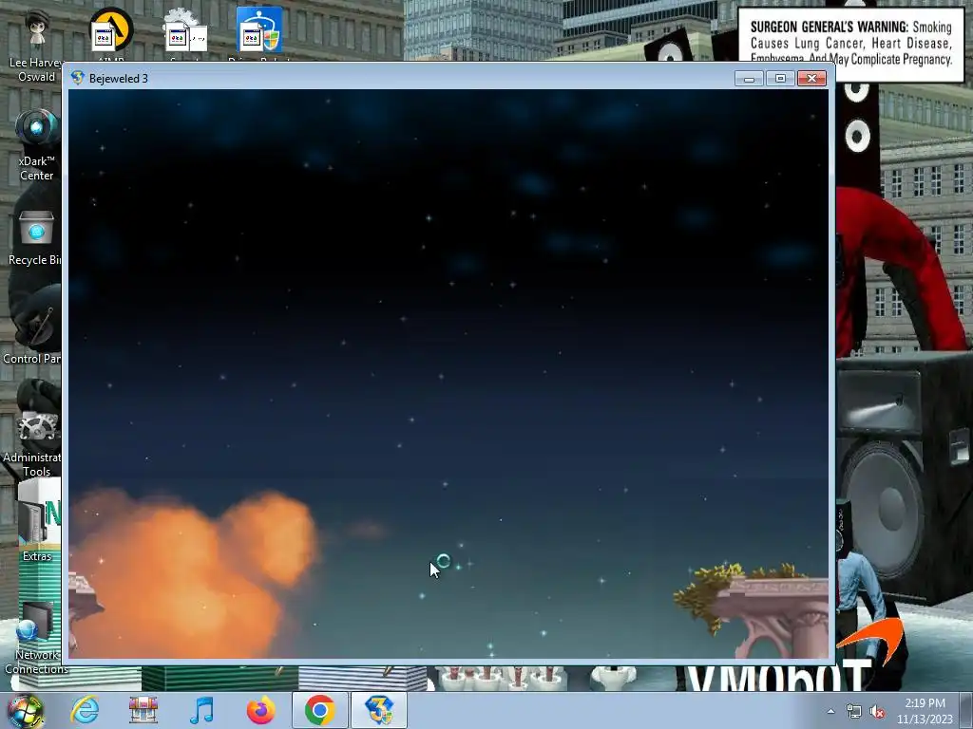This screenshot has height=729, width=973.
Task: Select the Bejeweled 3 taskbar button
Action: pyautogui.click(x=379, y=710)
